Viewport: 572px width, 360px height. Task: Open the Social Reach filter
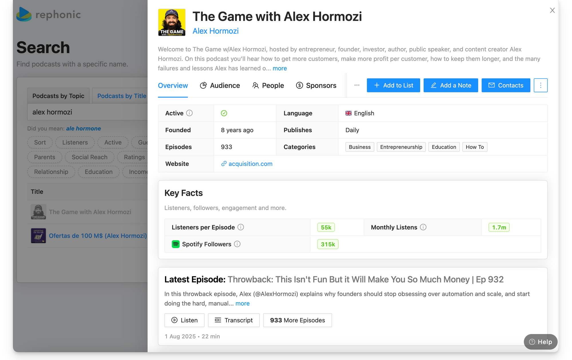pos(90,157)
